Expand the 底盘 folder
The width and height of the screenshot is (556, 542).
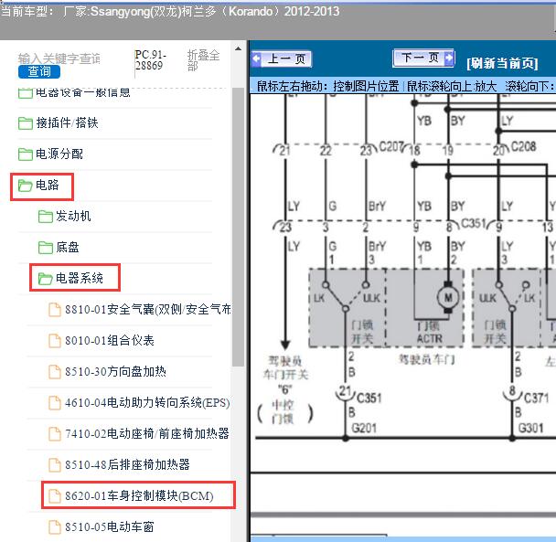point(68,247)
